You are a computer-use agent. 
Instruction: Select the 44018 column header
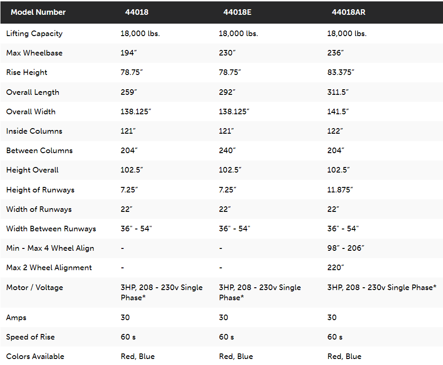point(137,12)
